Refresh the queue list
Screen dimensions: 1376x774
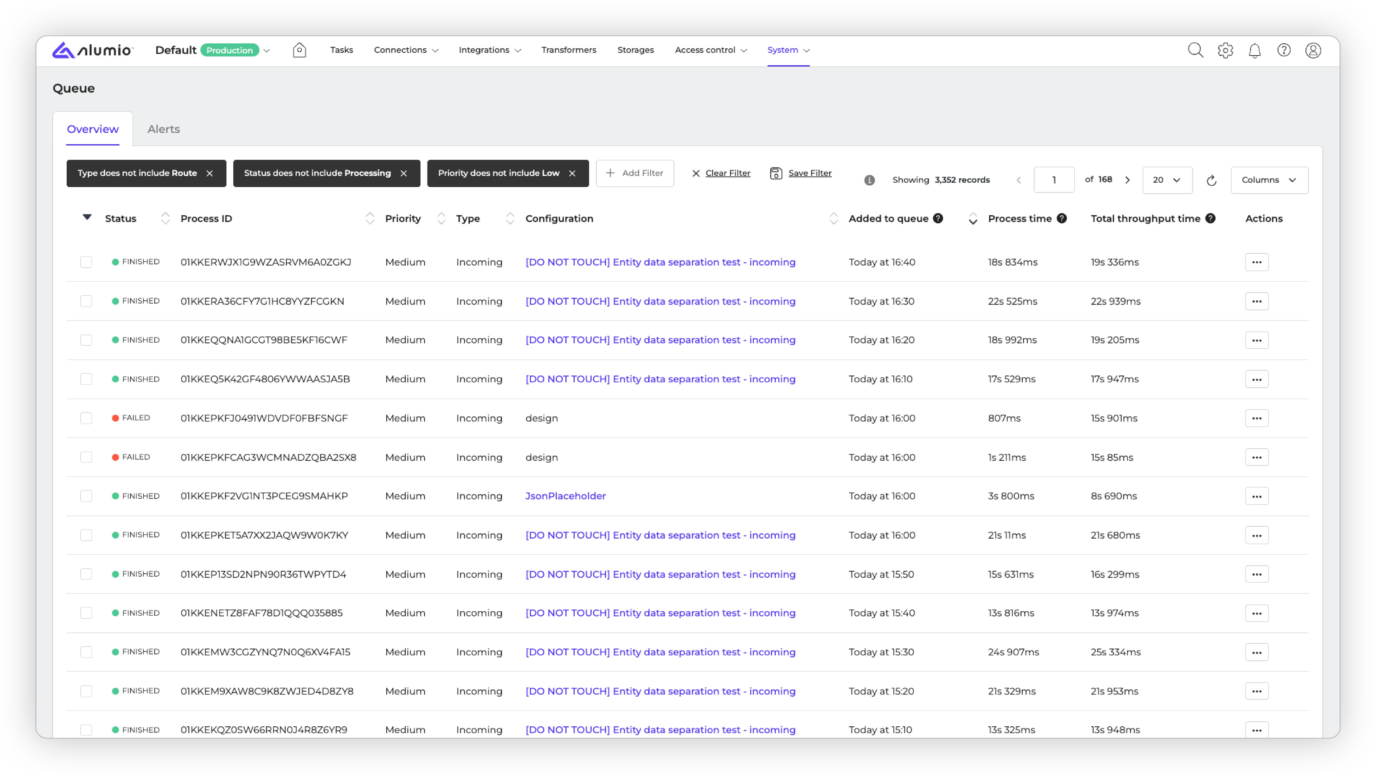tap(1211, 181)
